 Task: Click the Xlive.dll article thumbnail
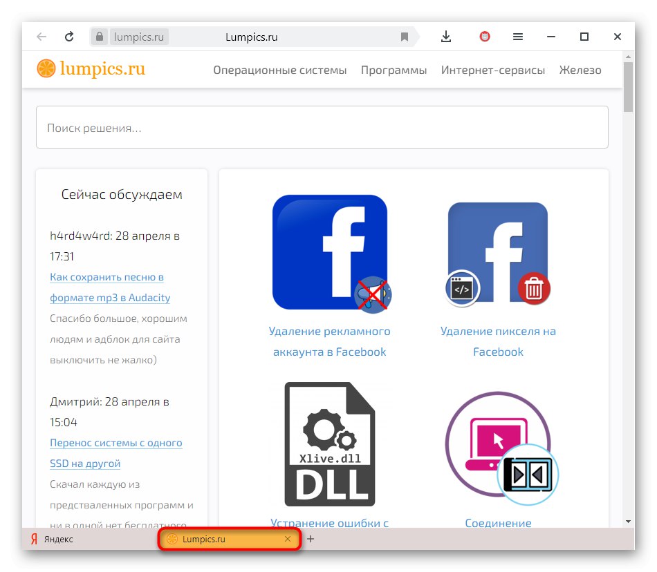click(x=330, y=443)
